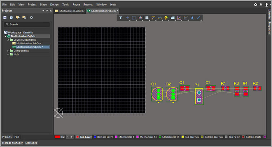Screen dimensions: 272x147
Task: Select the P1 connector footprint
Action: (x=199, y=96)
